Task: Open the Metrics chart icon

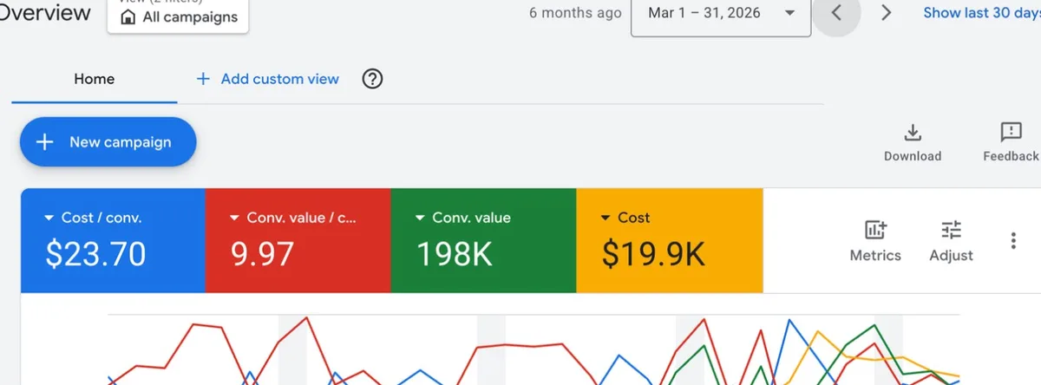Action: (x=875, y=230)
